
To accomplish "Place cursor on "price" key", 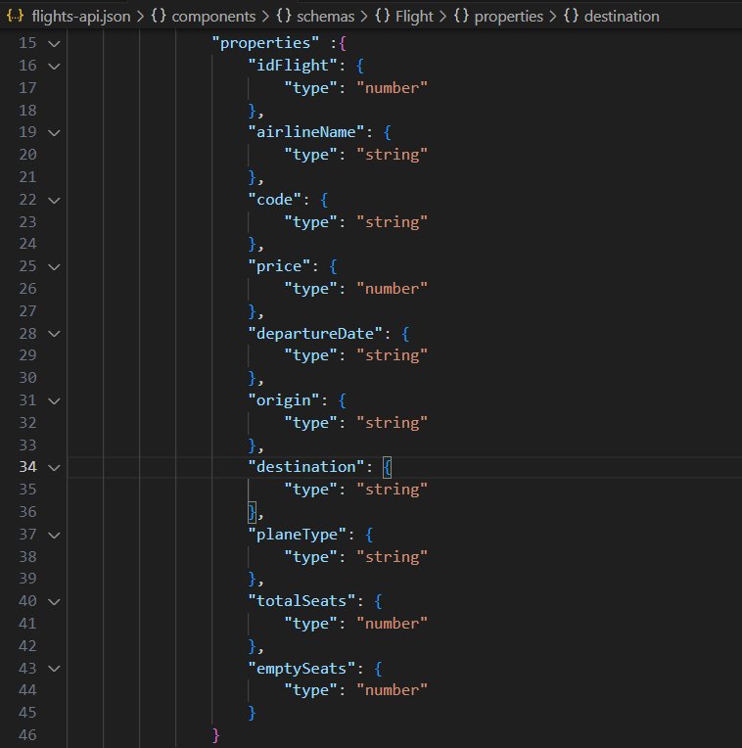I will click(279, 266).
